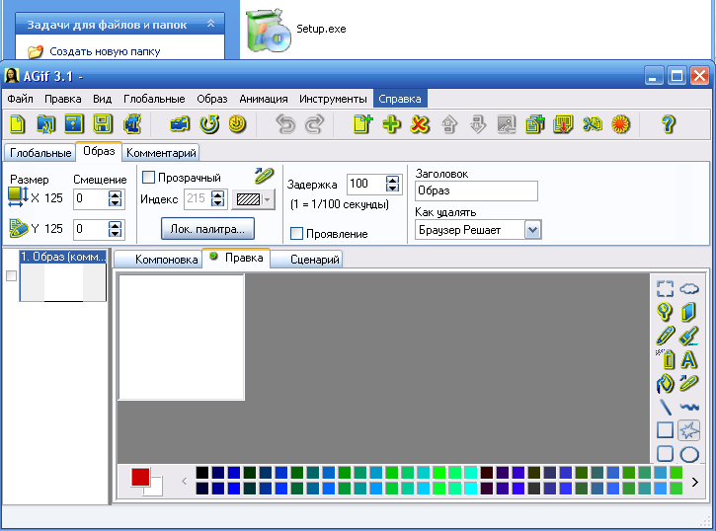
Task: Open the Как удалять dropdown
Action: (532, 229)
